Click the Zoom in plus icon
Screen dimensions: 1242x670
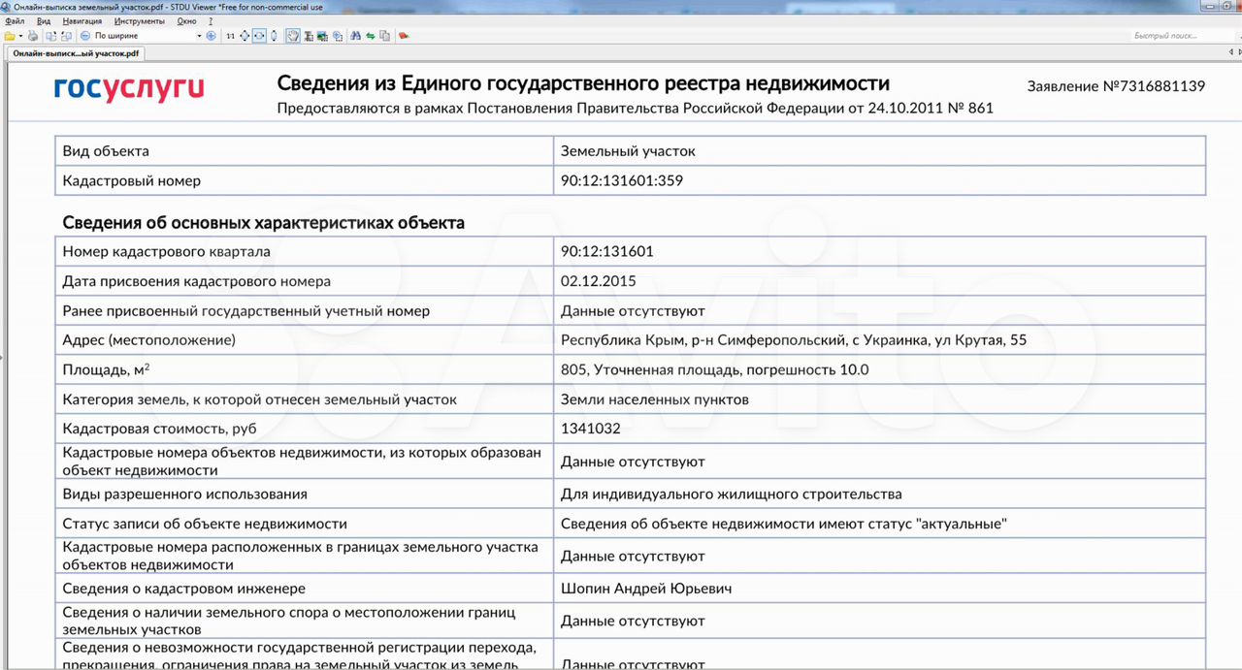point(211,36)
